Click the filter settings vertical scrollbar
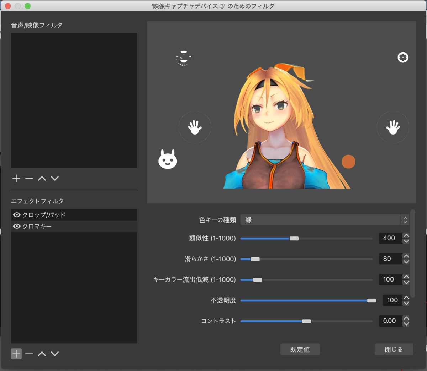The height and width of the screenshot is (371, 427). point(413,253)
